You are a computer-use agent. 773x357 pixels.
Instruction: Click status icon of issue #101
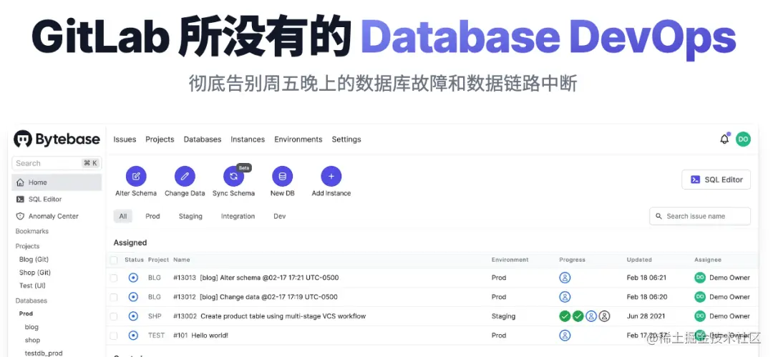click(133, 336)
